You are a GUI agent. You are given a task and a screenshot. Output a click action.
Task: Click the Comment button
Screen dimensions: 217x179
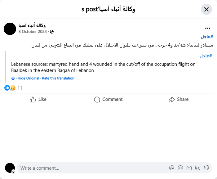pyautogui.click(x=108, y=99)
